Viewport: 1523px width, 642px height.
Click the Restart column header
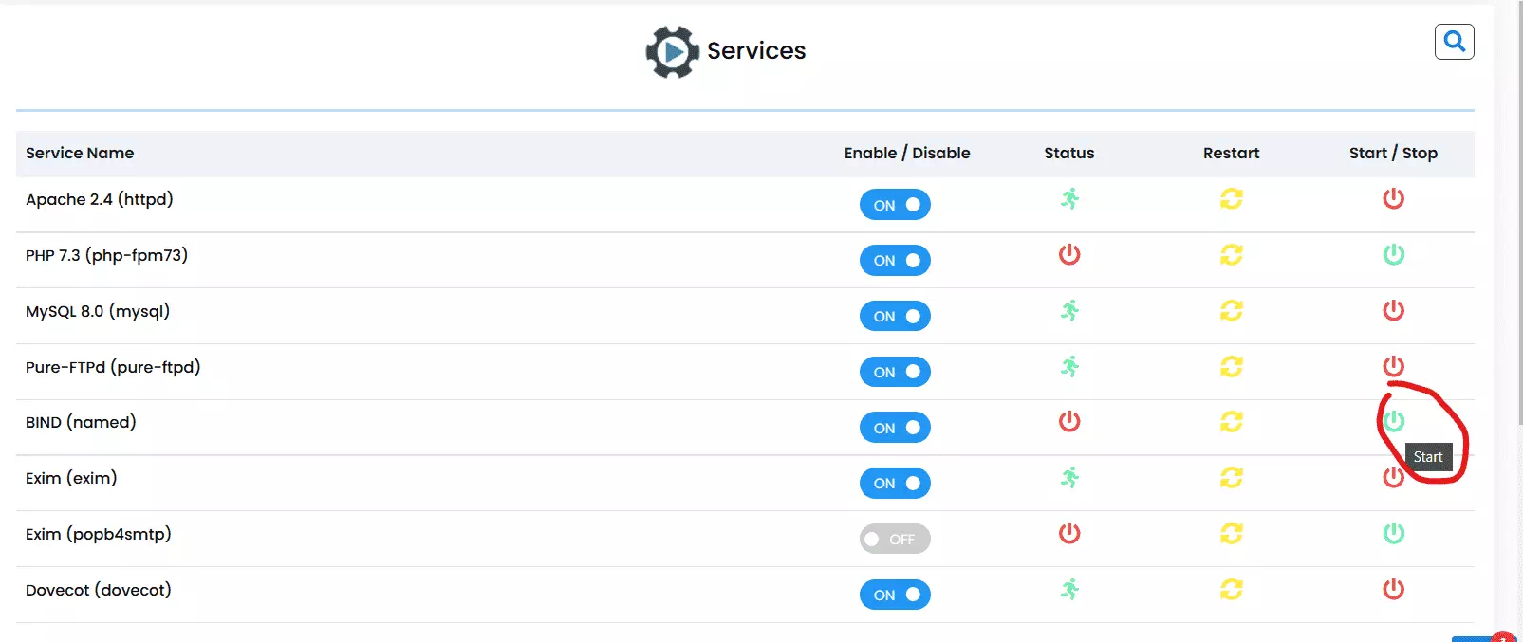[1232, 153]
